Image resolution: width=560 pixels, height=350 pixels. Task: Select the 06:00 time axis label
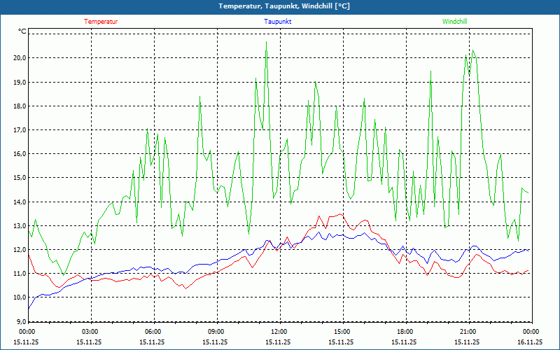click(x=153, y=332)
